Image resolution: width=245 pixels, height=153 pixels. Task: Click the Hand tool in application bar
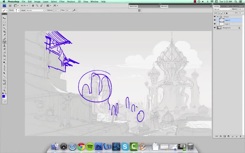pyautogui.click(x=33, y=5)
